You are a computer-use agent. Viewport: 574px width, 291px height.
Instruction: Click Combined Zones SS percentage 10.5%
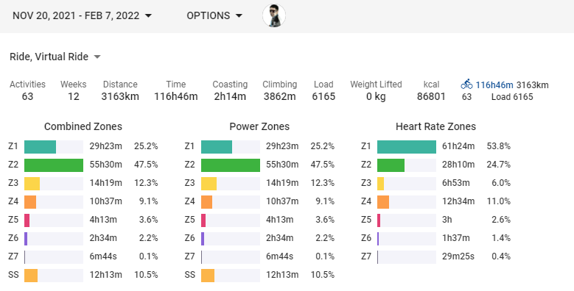tap(146, 275)
